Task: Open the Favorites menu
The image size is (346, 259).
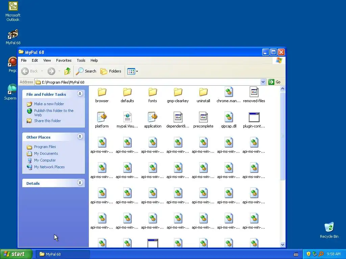Action: tap(64, 60)
